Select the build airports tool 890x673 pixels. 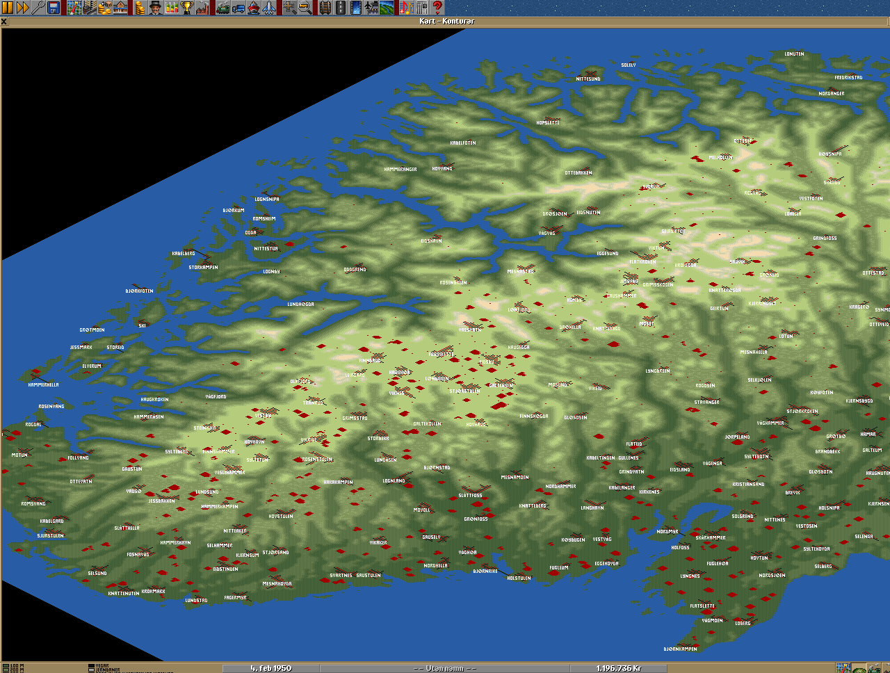click(x=371, y=8)
